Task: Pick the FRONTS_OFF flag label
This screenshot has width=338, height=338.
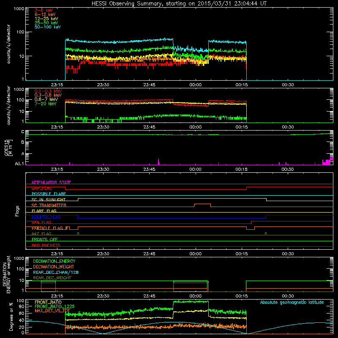Action: pyautogui.click(x=45, y=239)
